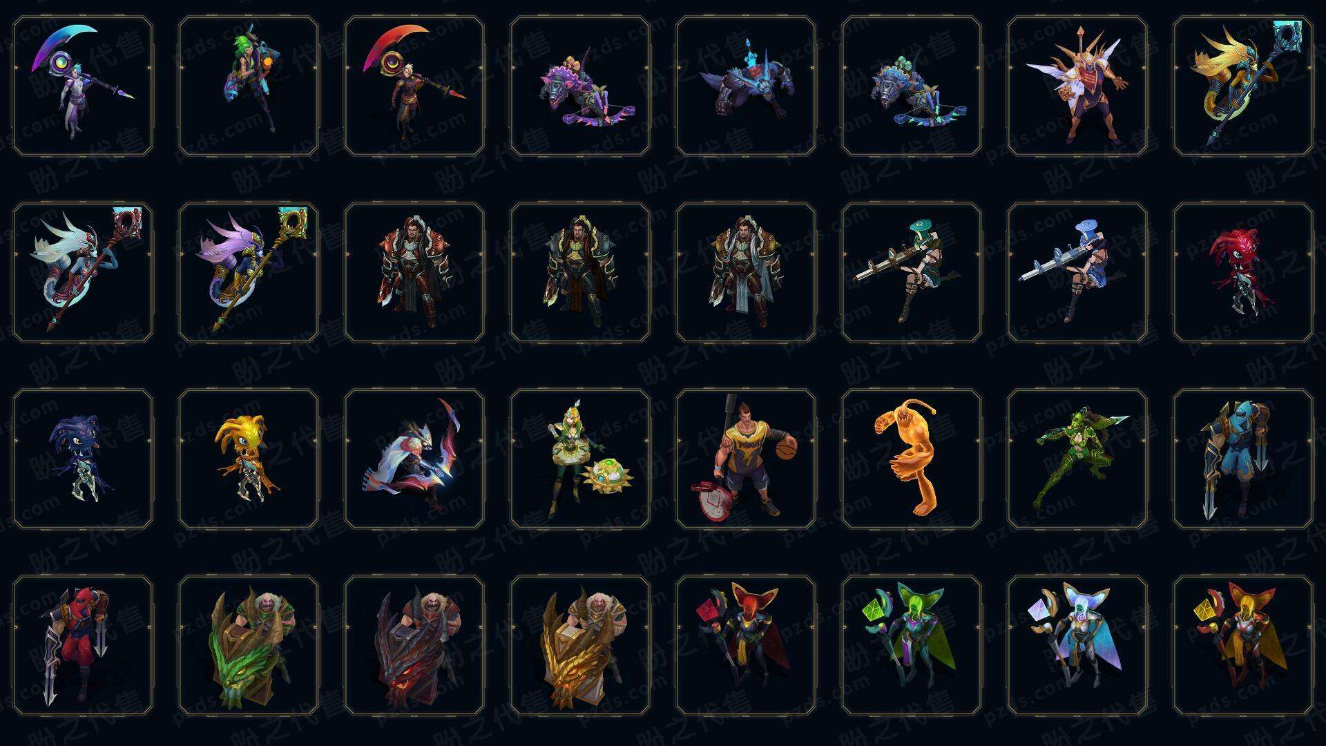Image resolution: width=1326 pixels, height=746 pixels.
Task: Pick the red-armored warrior skin
Action: tap(414, 273)
